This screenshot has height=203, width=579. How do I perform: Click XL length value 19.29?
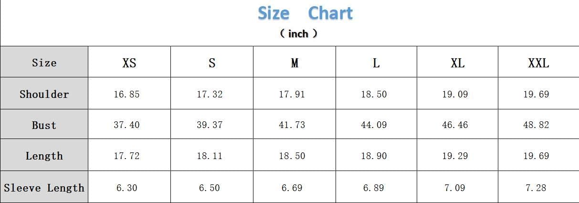click(x=455, y=156)
